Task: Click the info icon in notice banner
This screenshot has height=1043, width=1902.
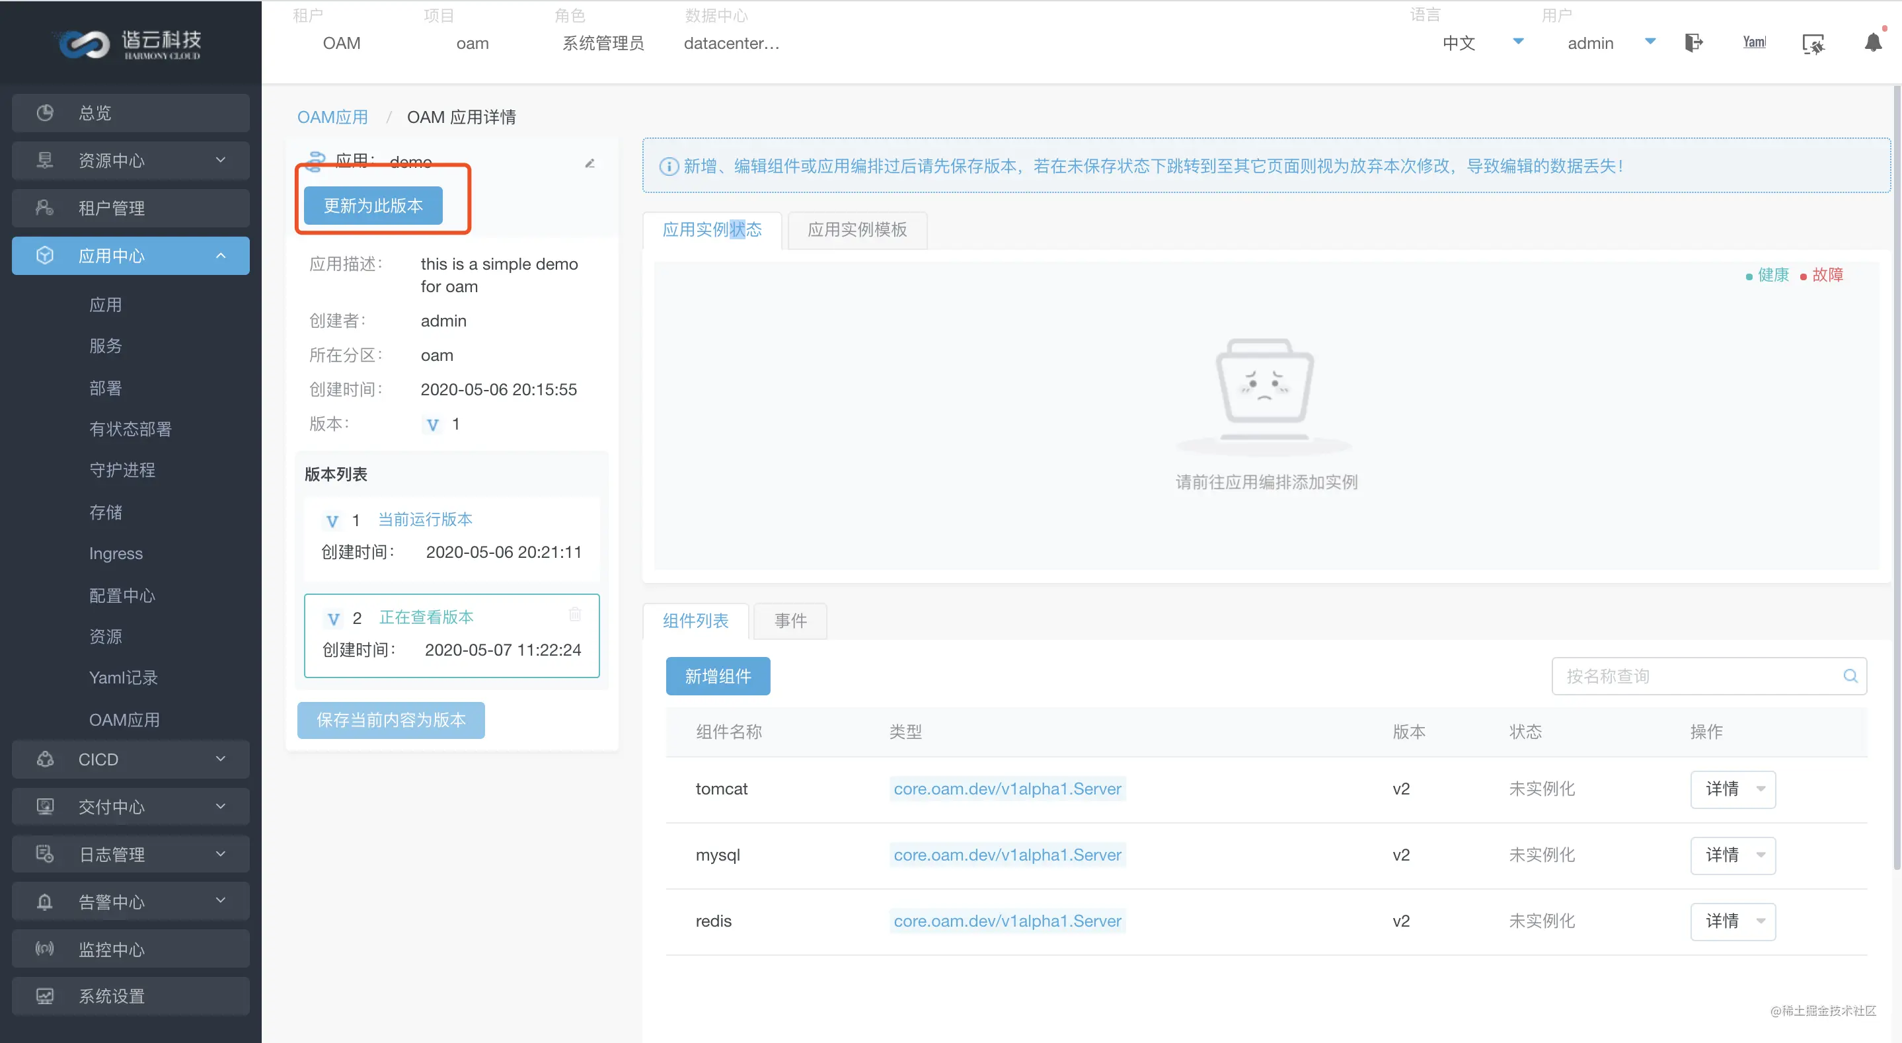Action: [669, 166]
